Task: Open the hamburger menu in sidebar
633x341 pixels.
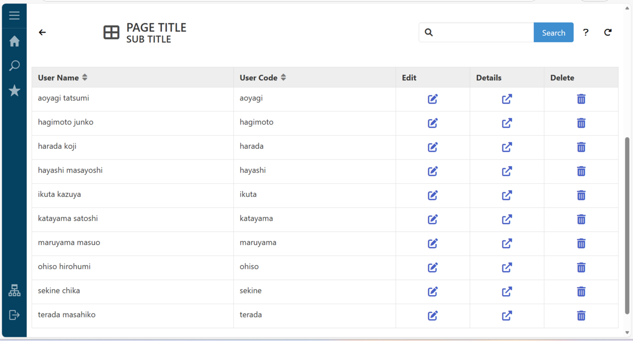Action: tap(14, 16)
